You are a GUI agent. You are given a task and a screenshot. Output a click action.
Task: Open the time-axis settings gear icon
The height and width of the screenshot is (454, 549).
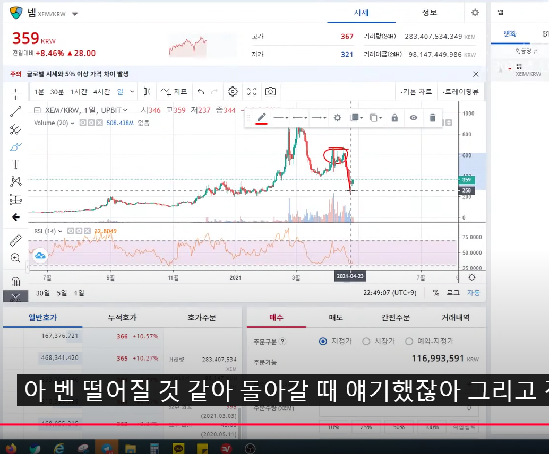tap(472, 277)
